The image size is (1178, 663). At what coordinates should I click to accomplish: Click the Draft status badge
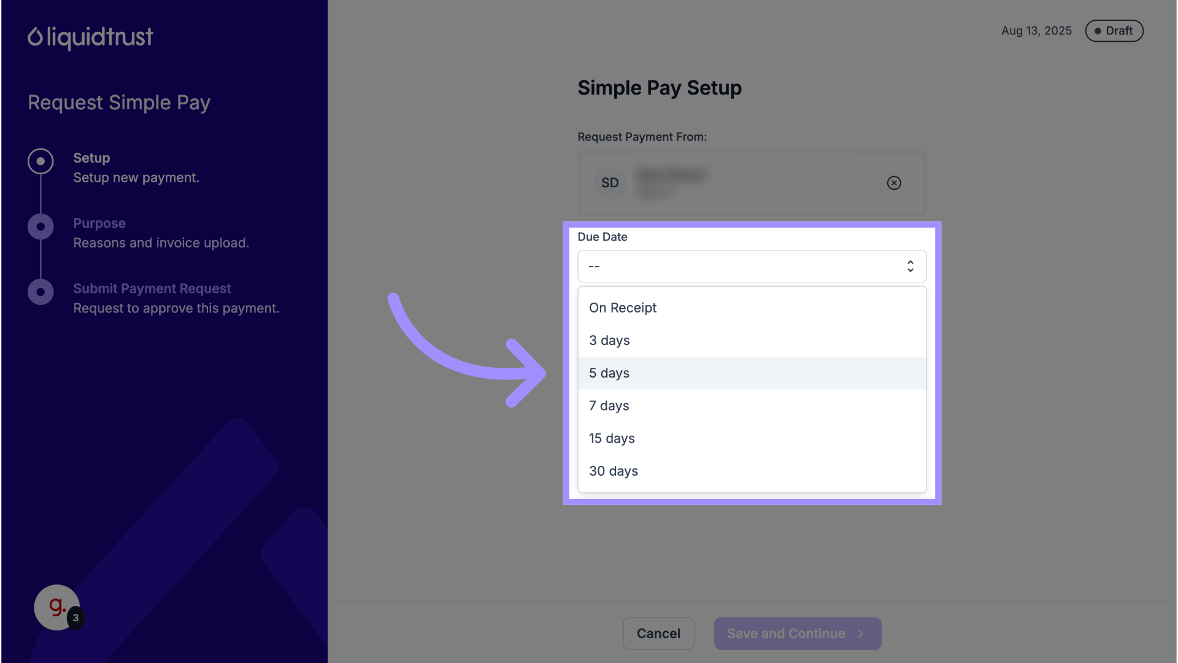tap(1114, 31)
